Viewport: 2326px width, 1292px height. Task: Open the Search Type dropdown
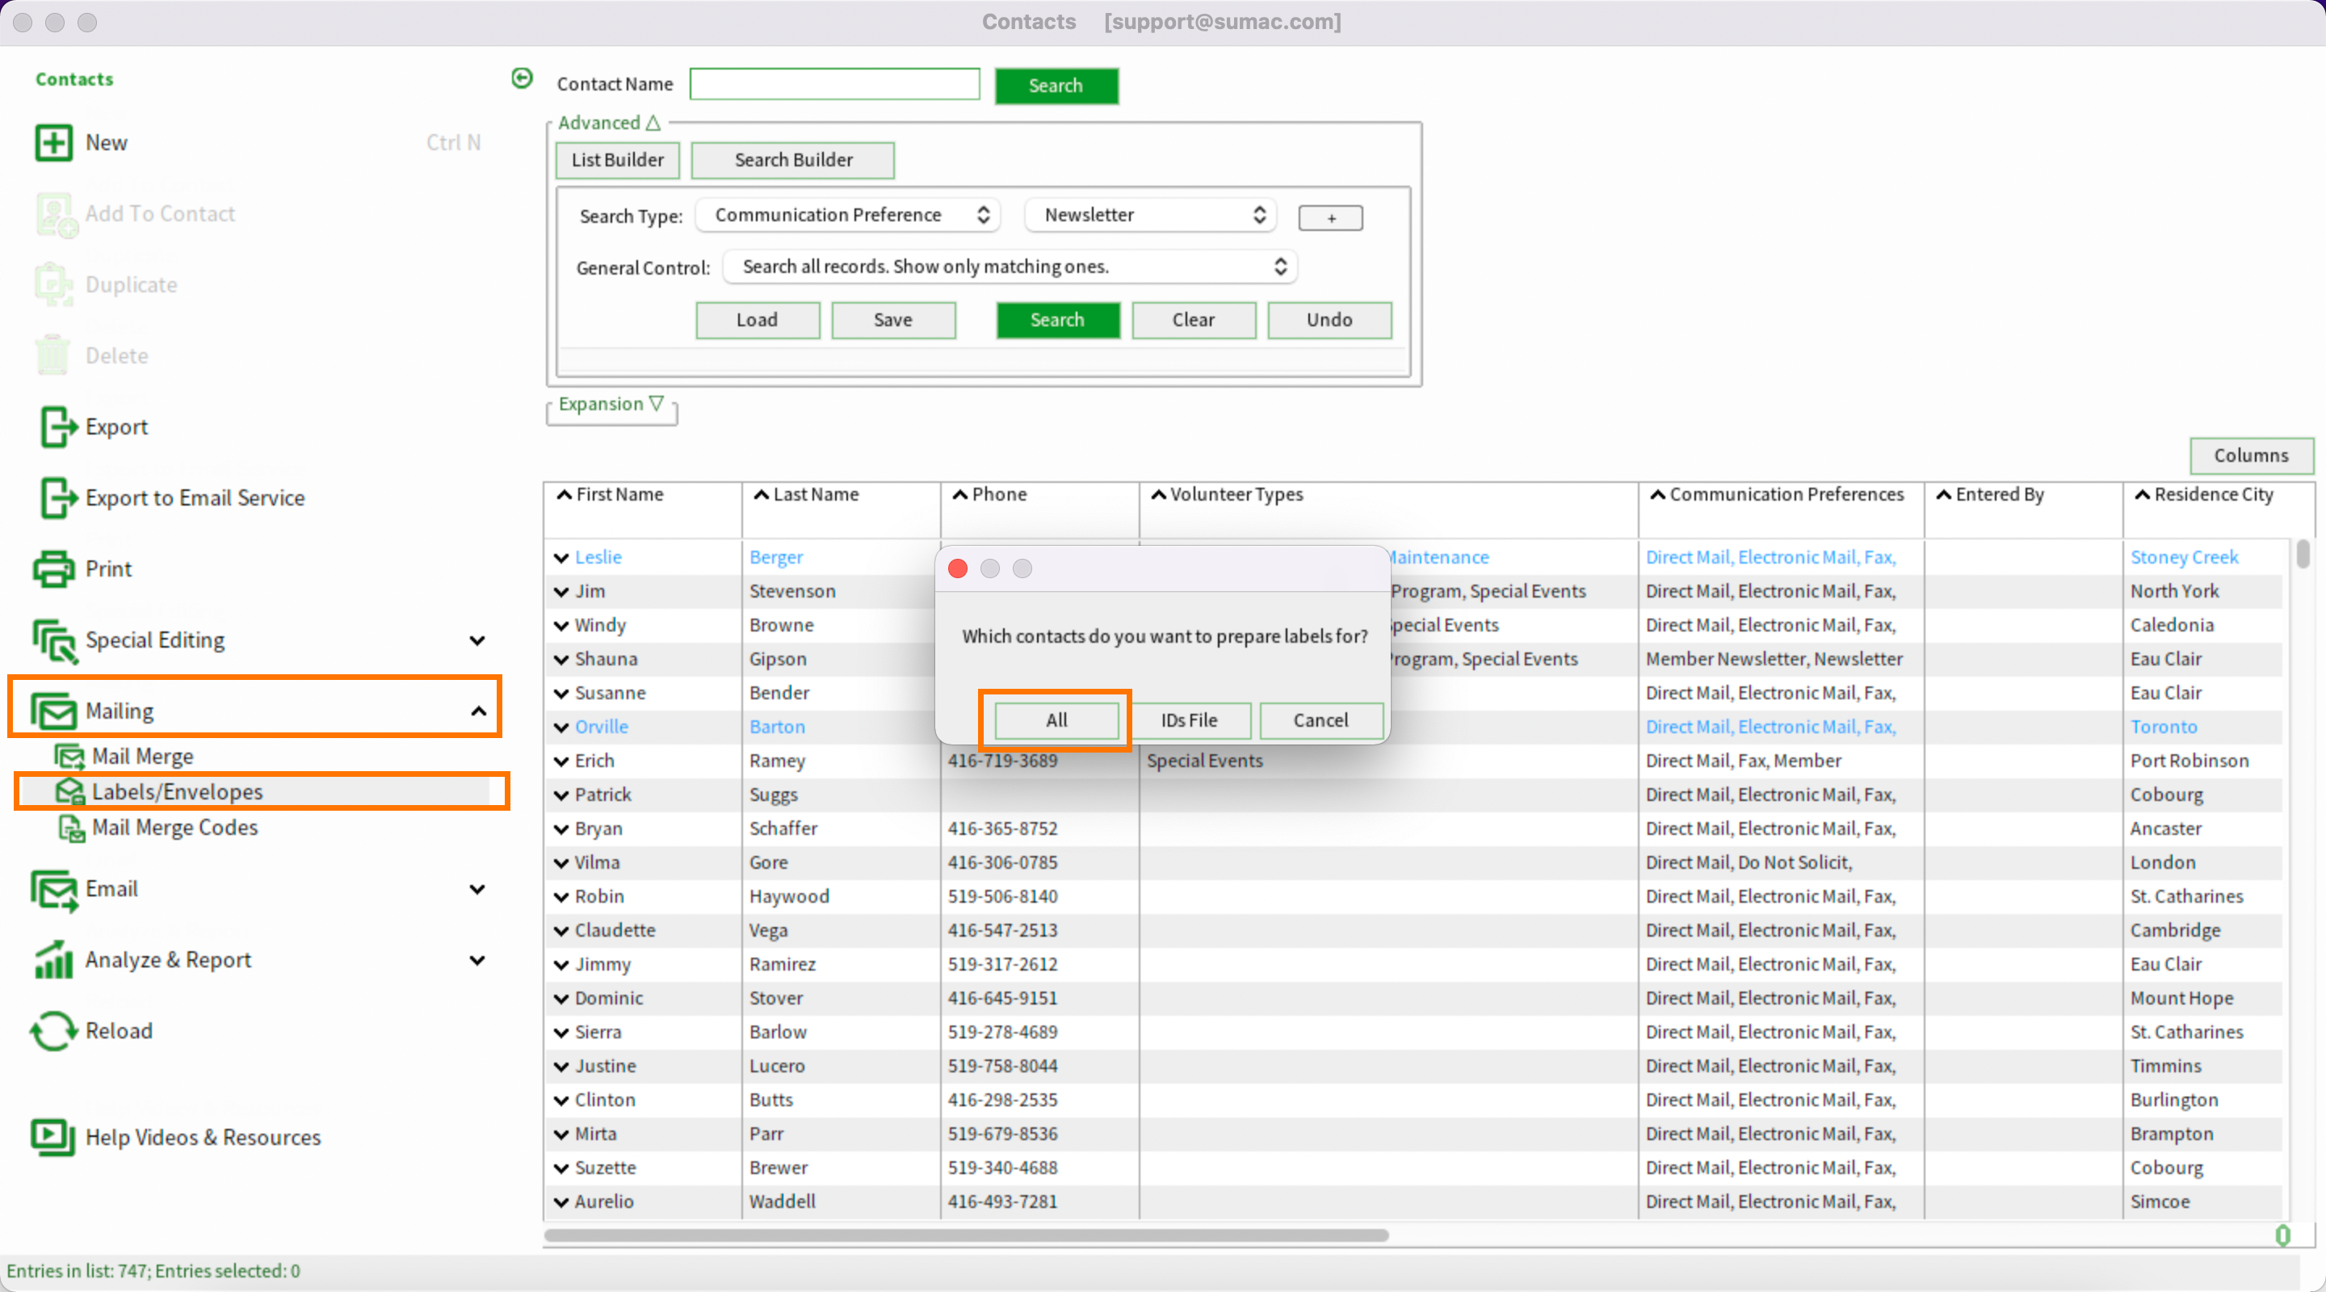coord(849,215)
